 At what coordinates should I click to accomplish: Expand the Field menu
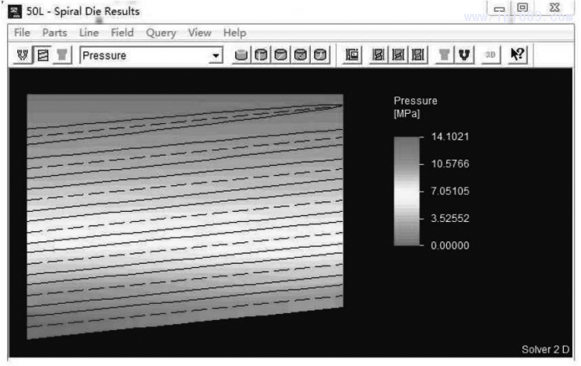tap(122, 33)
